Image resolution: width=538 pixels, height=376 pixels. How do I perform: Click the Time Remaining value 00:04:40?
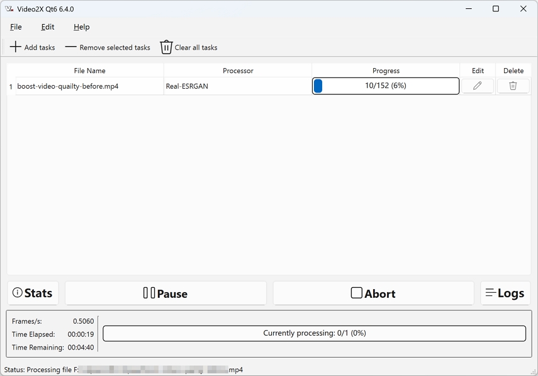pos(81,347)
